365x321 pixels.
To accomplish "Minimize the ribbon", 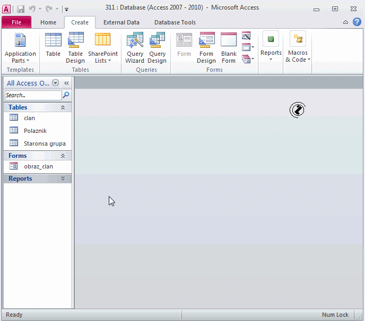I will click(x=346, y=22).
